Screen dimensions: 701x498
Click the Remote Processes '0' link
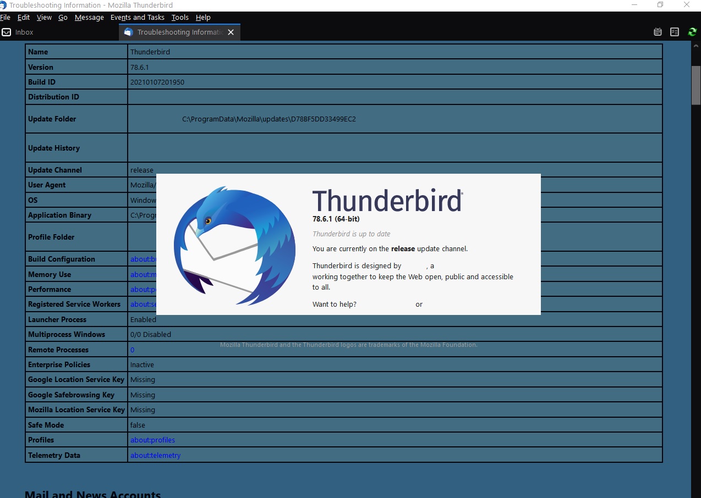[132, 350]
